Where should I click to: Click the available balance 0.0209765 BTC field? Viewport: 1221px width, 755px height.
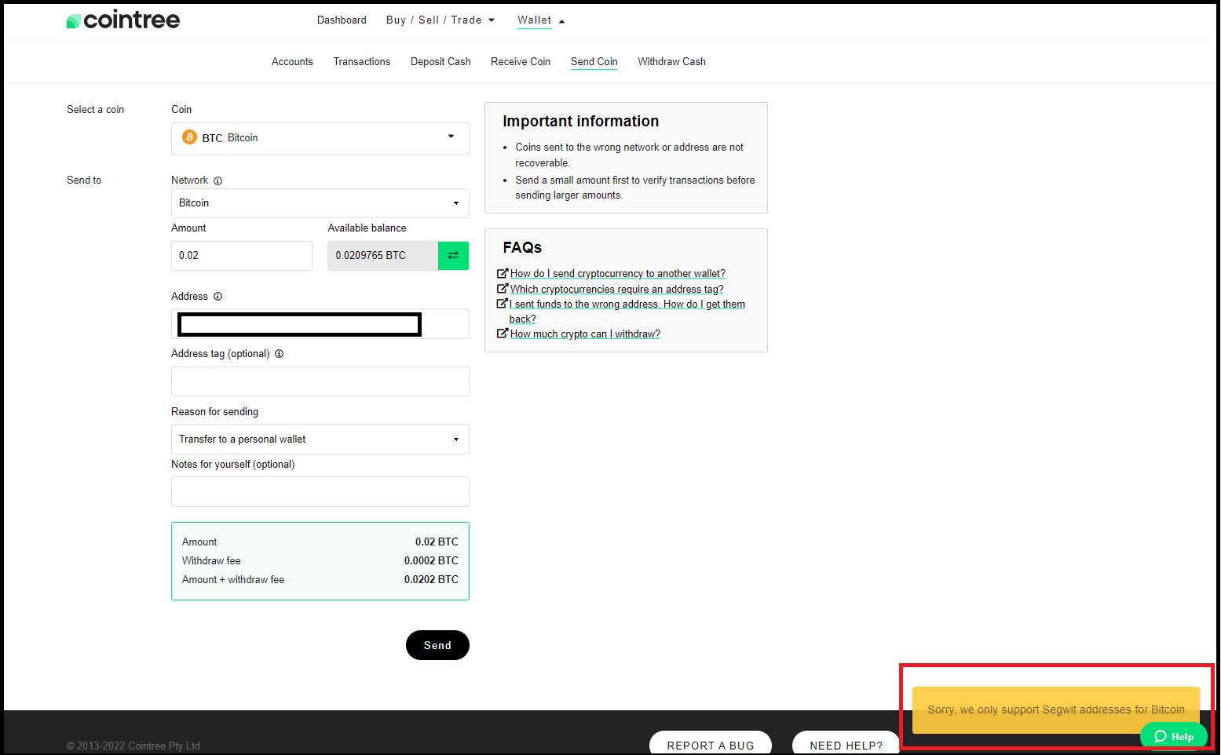[382, 256]
